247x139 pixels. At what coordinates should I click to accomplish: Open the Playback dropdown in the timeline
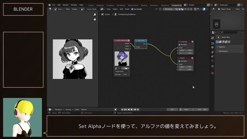pos(59,110)
